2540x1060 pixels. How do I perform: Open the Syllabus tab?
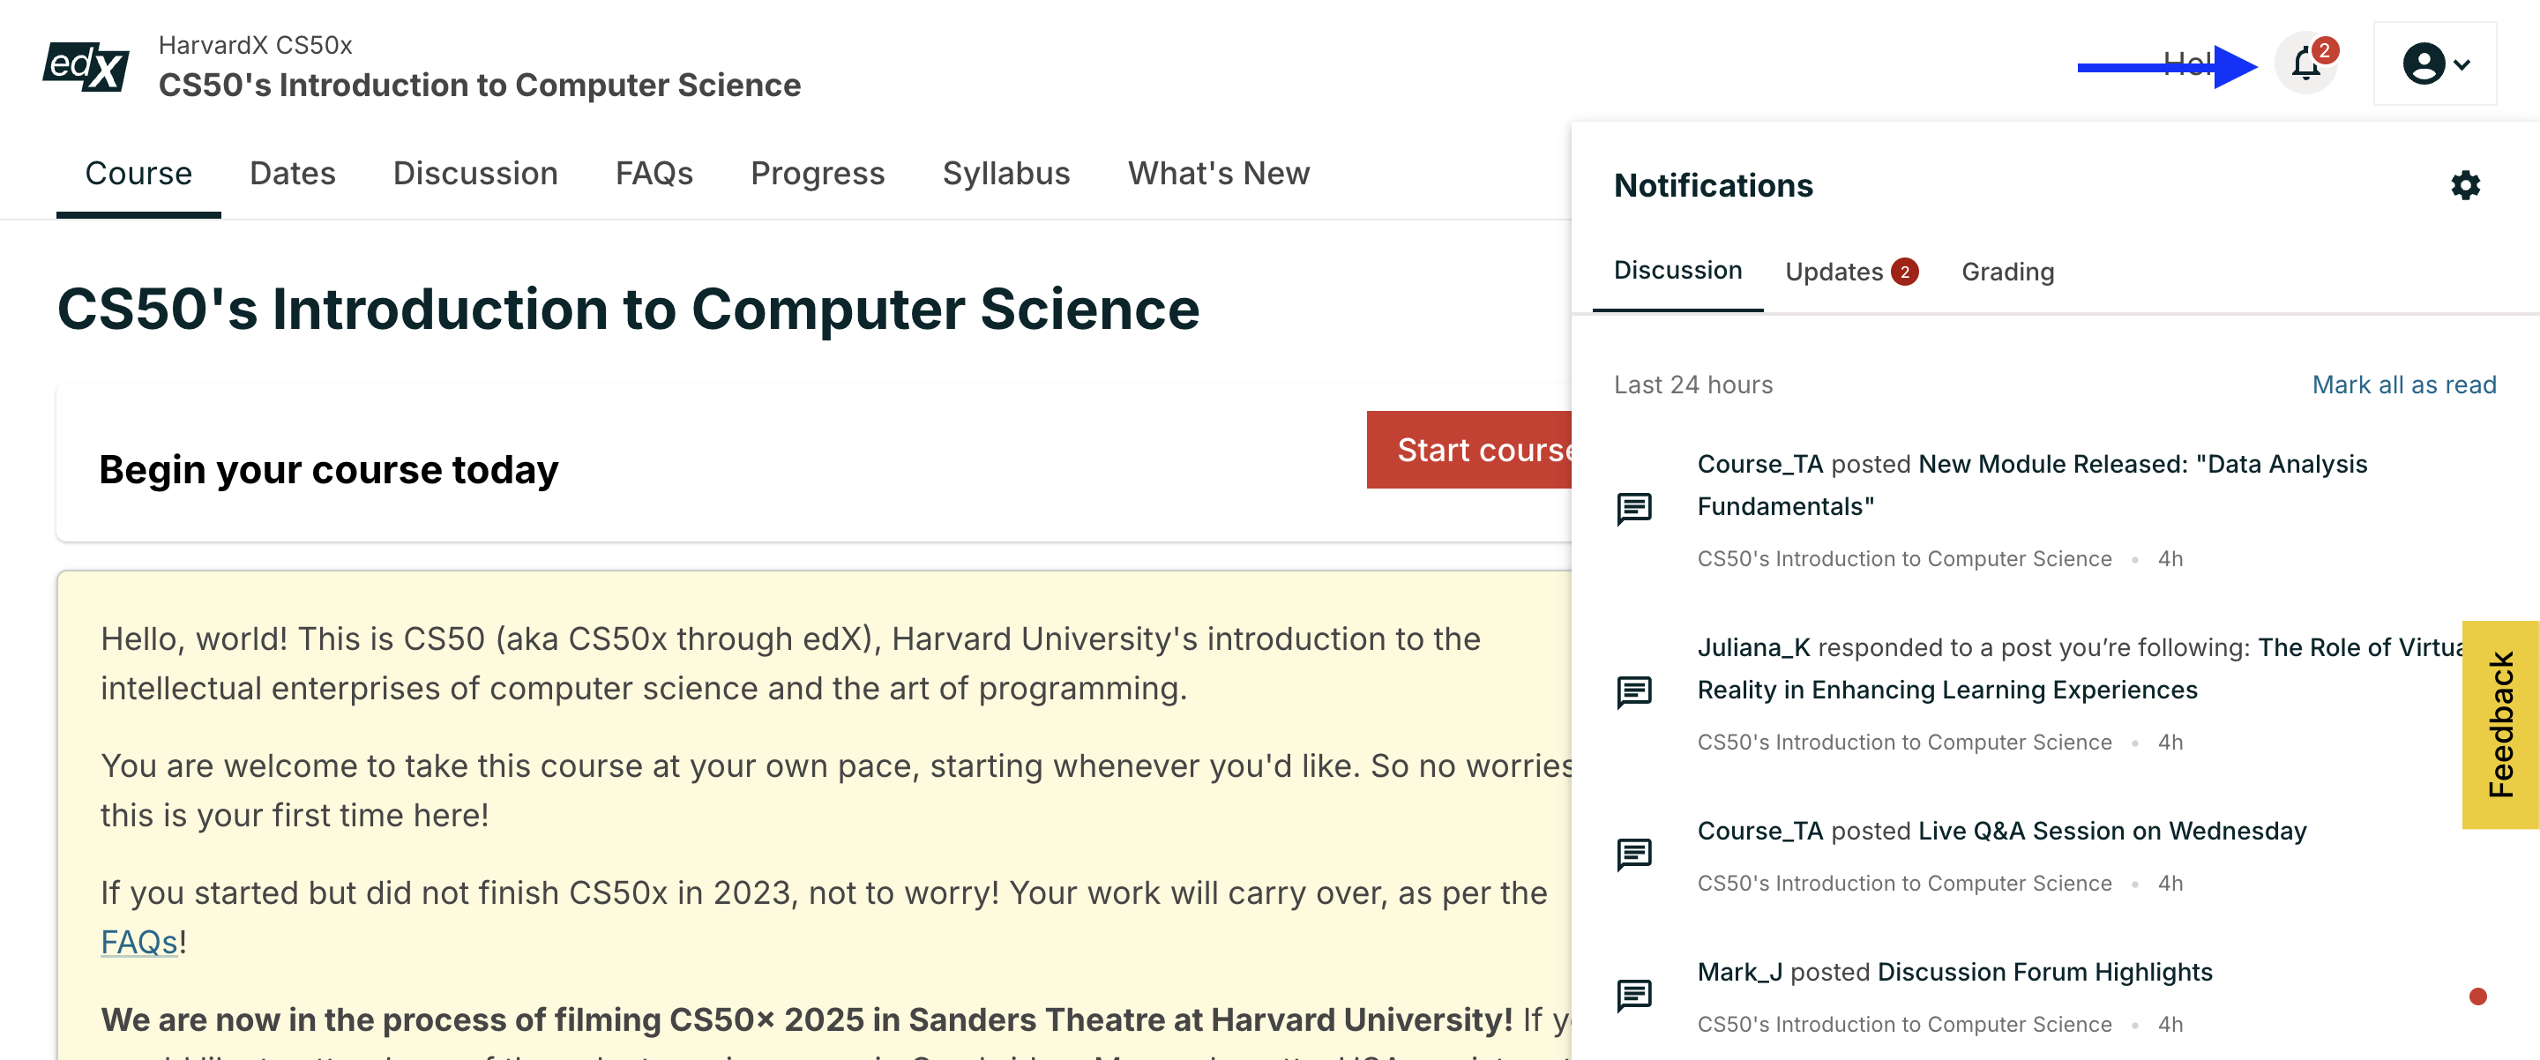pos(1005,174)
